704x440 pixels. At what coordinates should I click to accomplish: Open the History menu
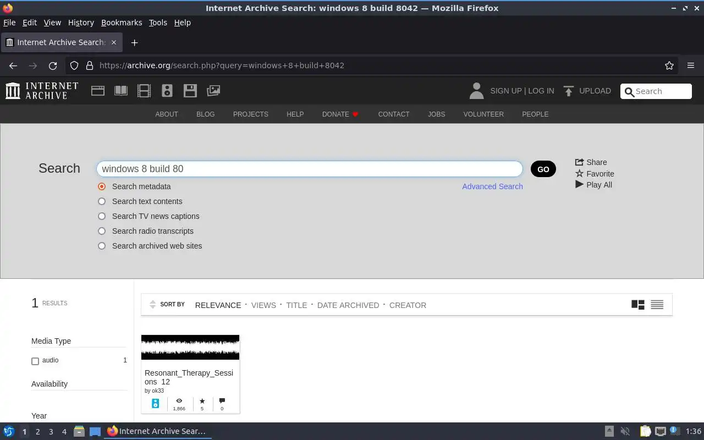[x=81, y=23]
